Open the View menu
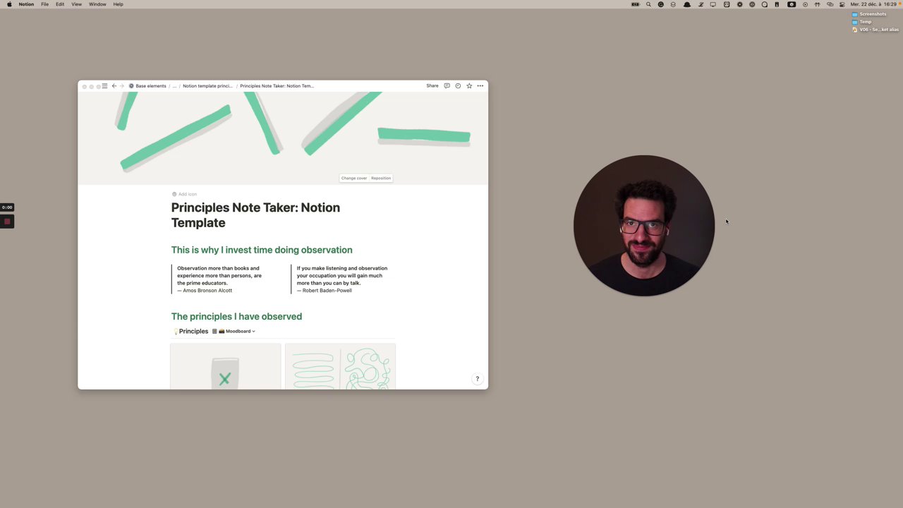903x508 pixels. (76, 4)
